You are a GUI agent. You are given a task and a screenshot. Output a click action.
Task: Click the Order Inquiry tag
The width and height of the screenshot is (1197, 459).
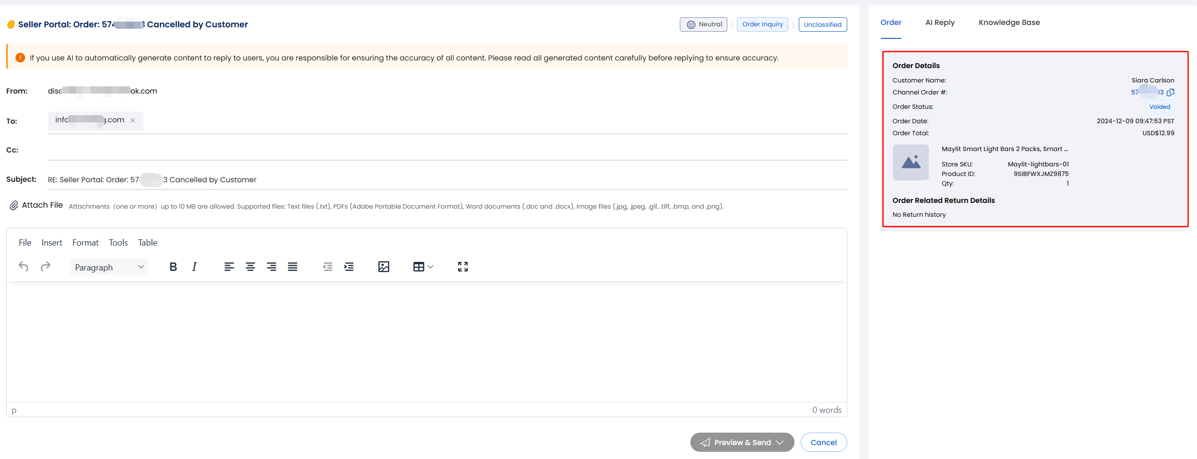tap(762, 24)
